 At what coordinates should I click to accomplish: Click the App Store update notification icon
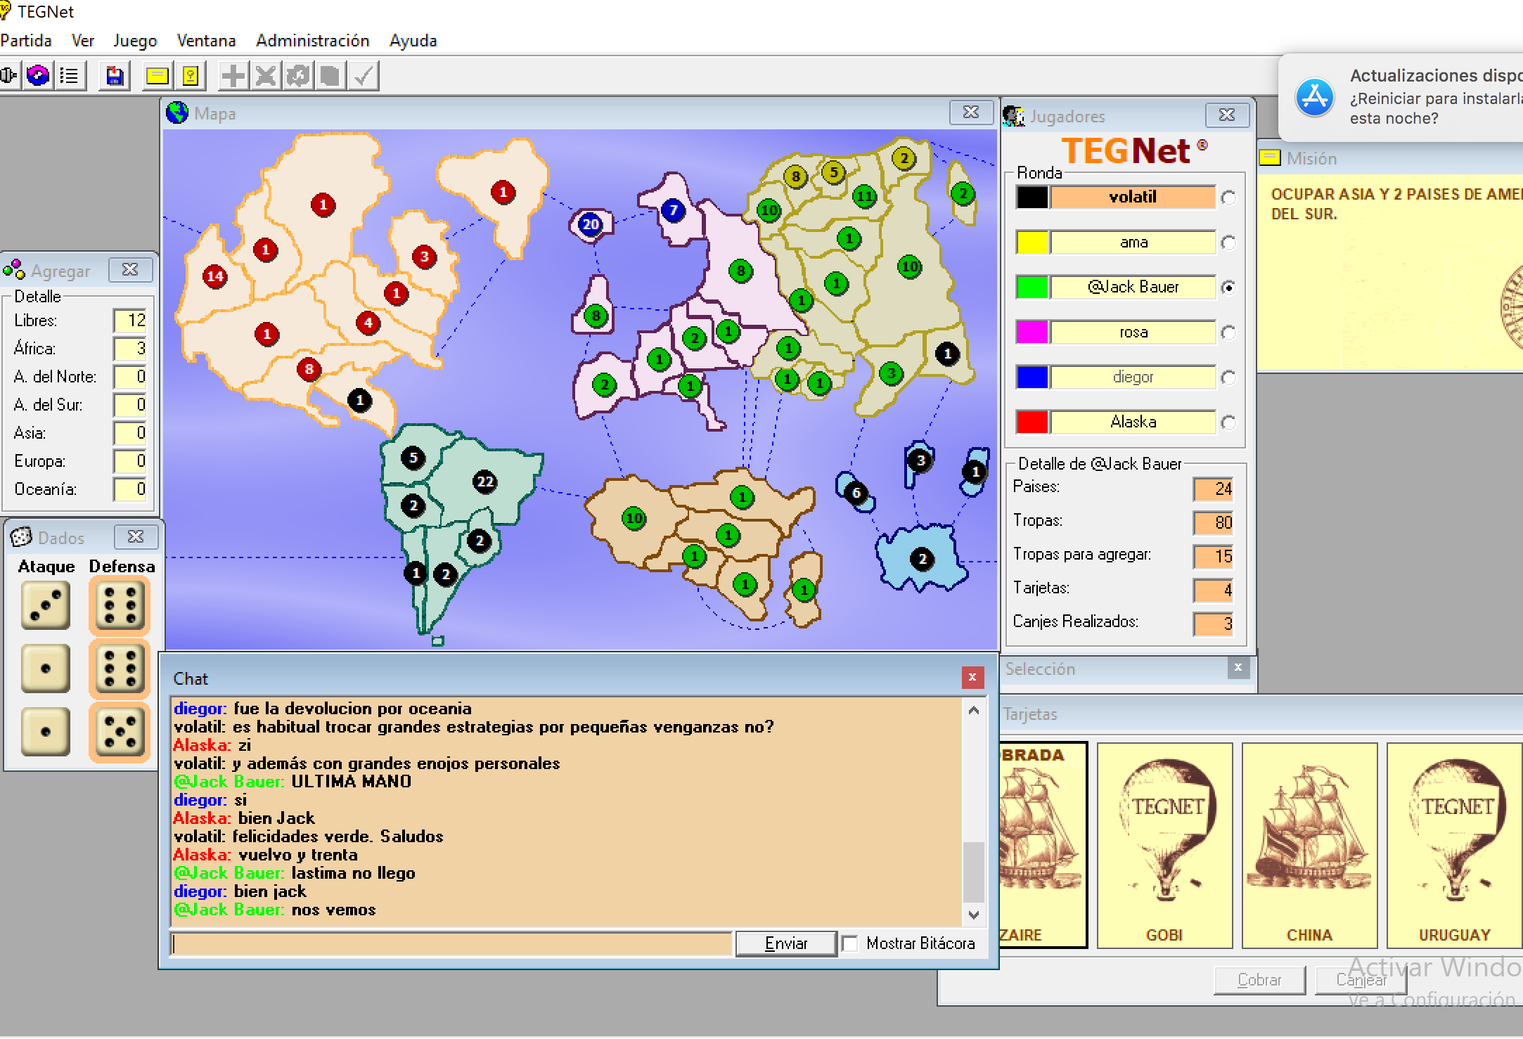pyautogui.click(x=1315, y=97)
